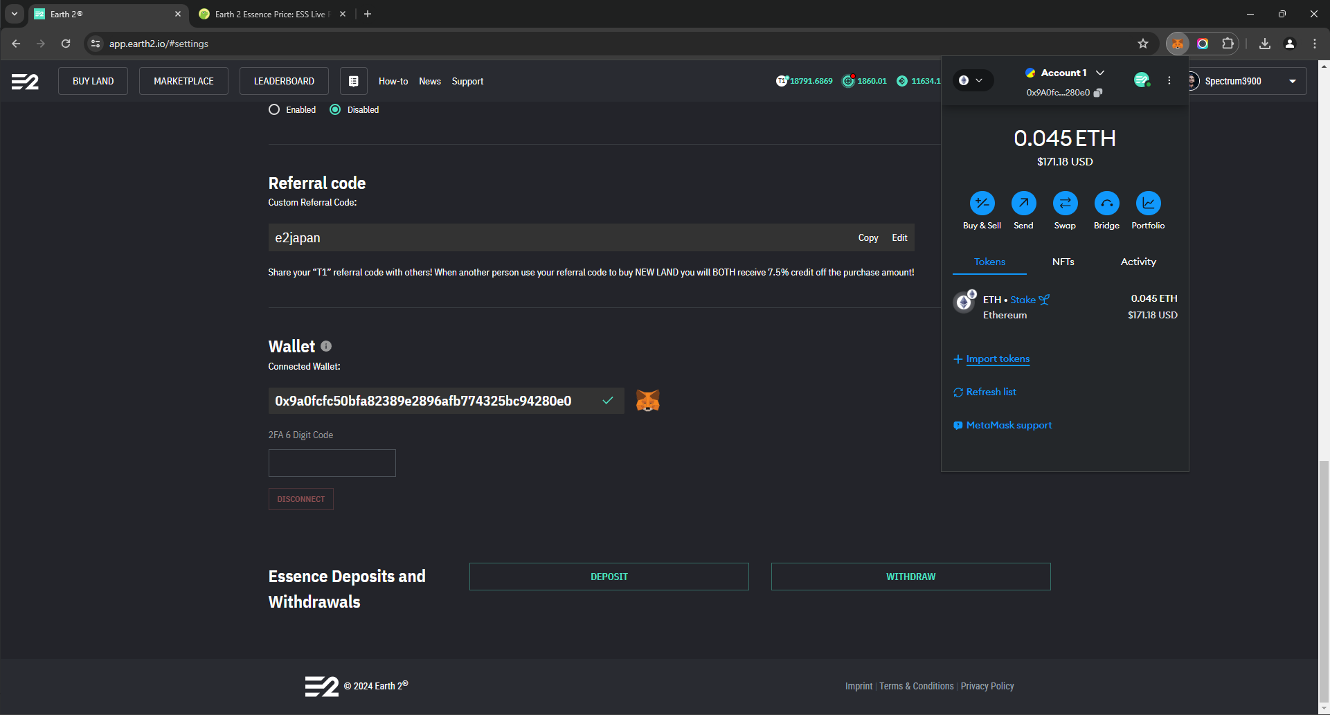Viewport: 1330px width, 715px height.
Task: Click the Import tokens link
Action: [x=998, y=359]
